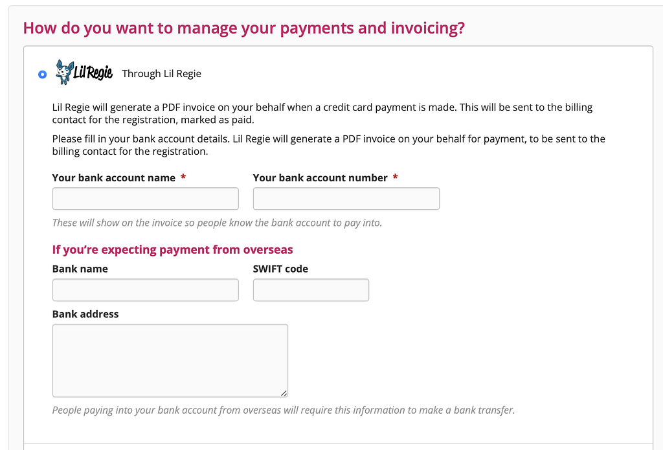The image size is (663, 450).
Task: Click the hint text about the invoice
Action: point(217,223)
